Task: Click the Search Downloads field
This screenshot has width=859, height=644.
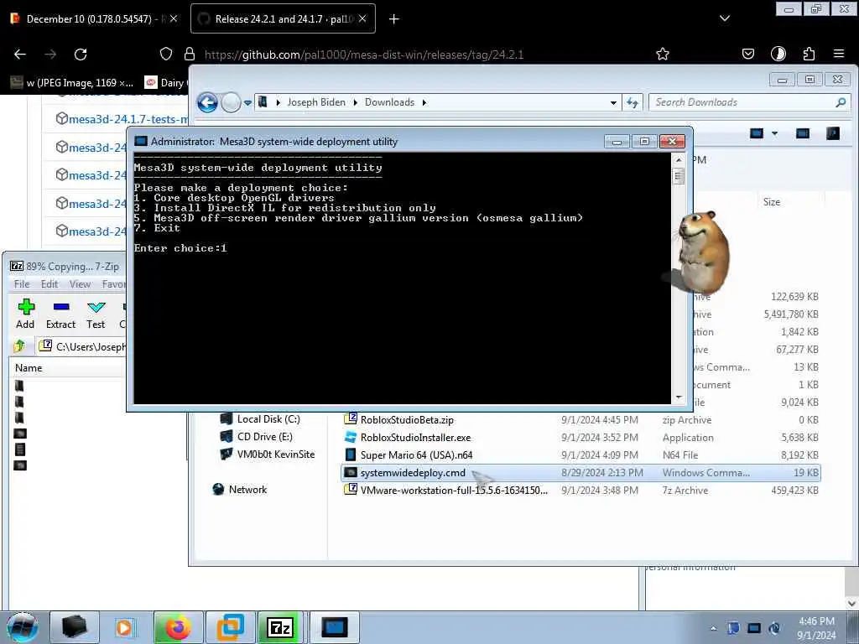Action: [x=749, y=102]
